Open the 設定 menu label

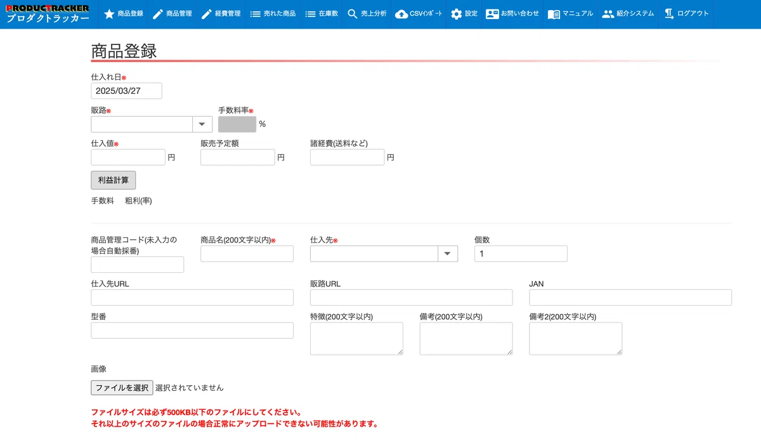(x=471, y=14)
